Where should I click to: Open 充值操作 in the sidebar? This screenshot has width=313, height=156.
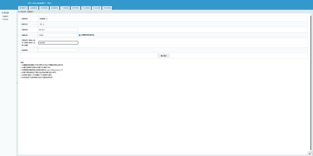click(x=5, y=16)
